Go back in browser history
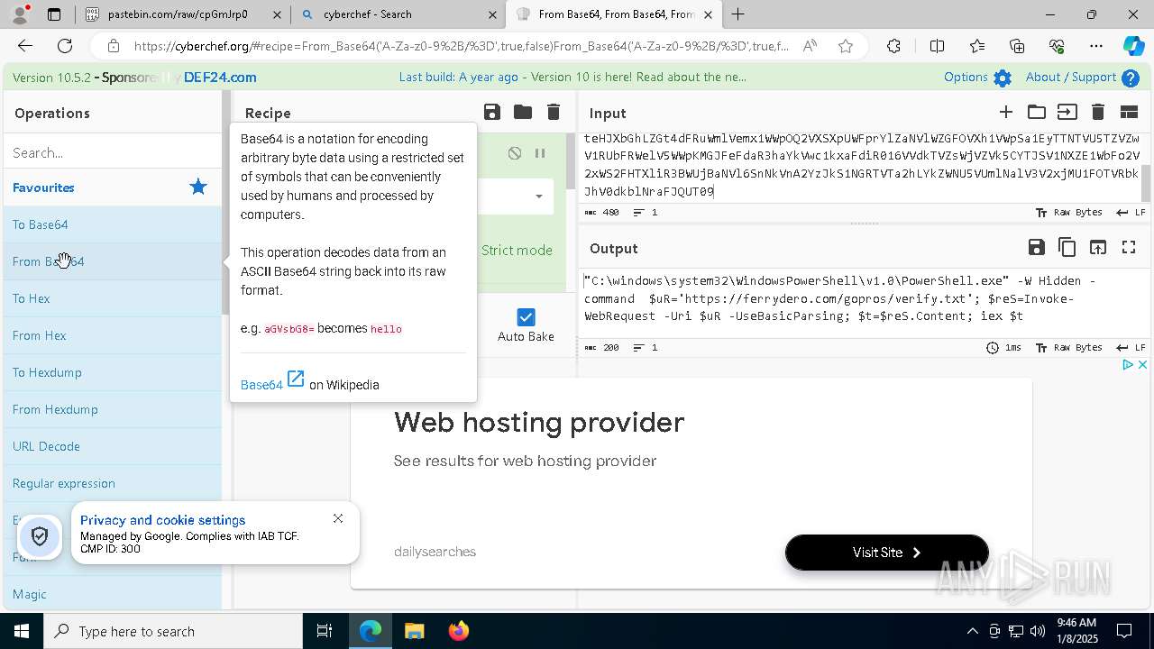 point(25,46)
